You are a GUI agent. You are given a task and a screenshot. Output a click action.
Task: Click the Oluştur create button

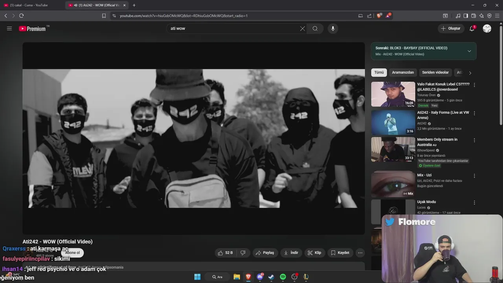tap(450, 28)
